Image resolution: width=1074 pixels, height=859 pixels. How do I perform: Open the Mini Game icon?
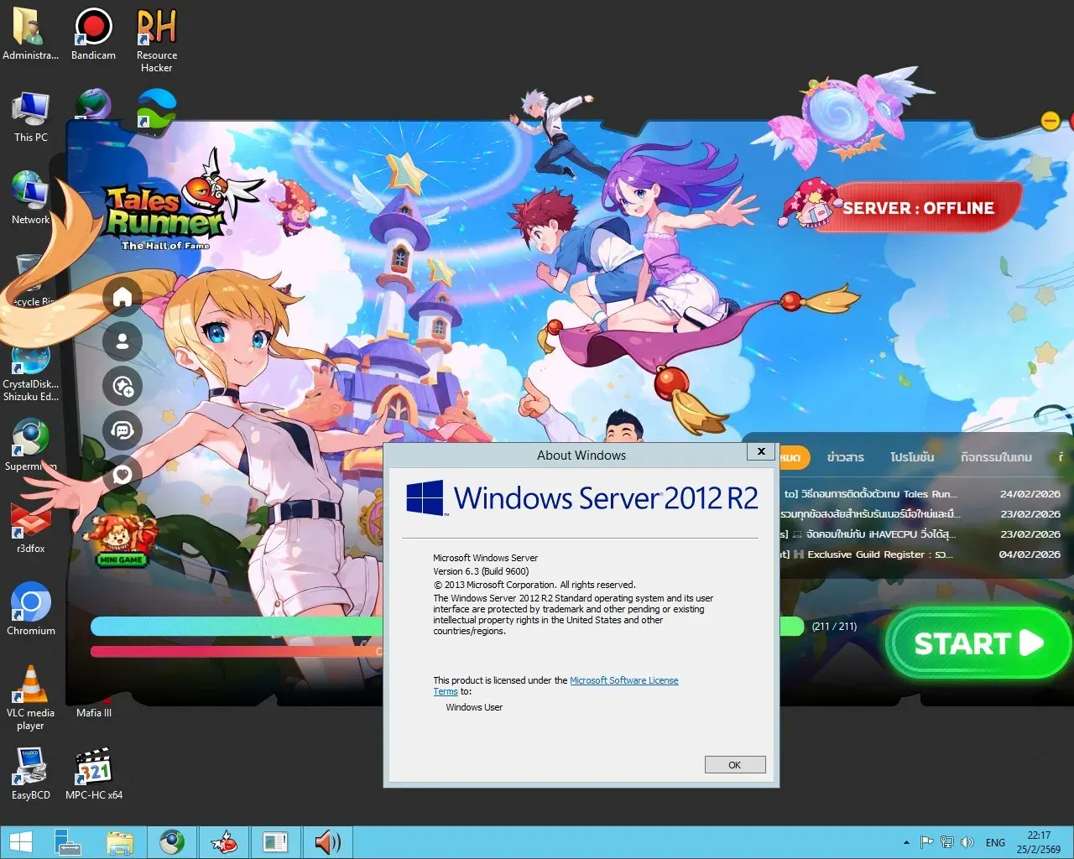tap(121, 541)
